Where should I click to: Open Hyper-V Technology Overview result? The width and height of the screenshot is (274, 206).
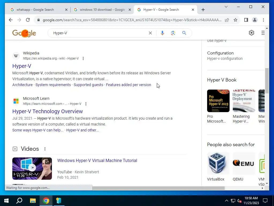click(x=48, y=111)
